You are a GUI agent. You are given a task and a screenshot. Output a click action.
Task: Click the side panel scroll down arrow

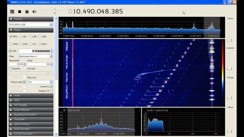coord(56,134)
